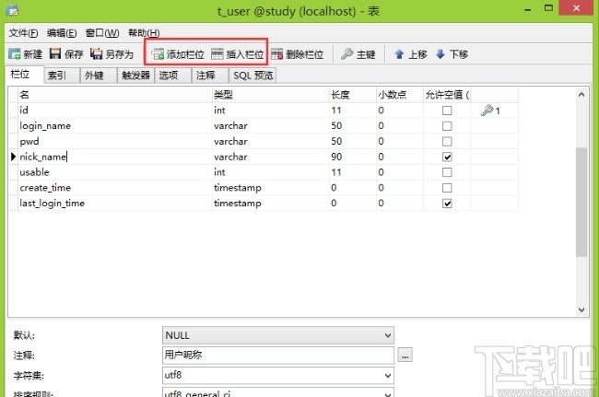Viewport: 599px width, 397px height.
Task: Uncheck allow-null for last_login_time
Action: tap(447, 204)
